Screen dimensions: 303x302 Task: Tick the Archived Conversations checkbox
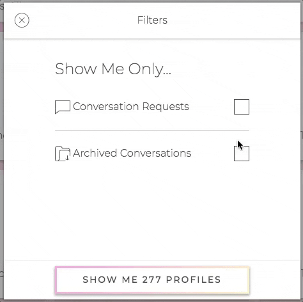pos(242,154)
